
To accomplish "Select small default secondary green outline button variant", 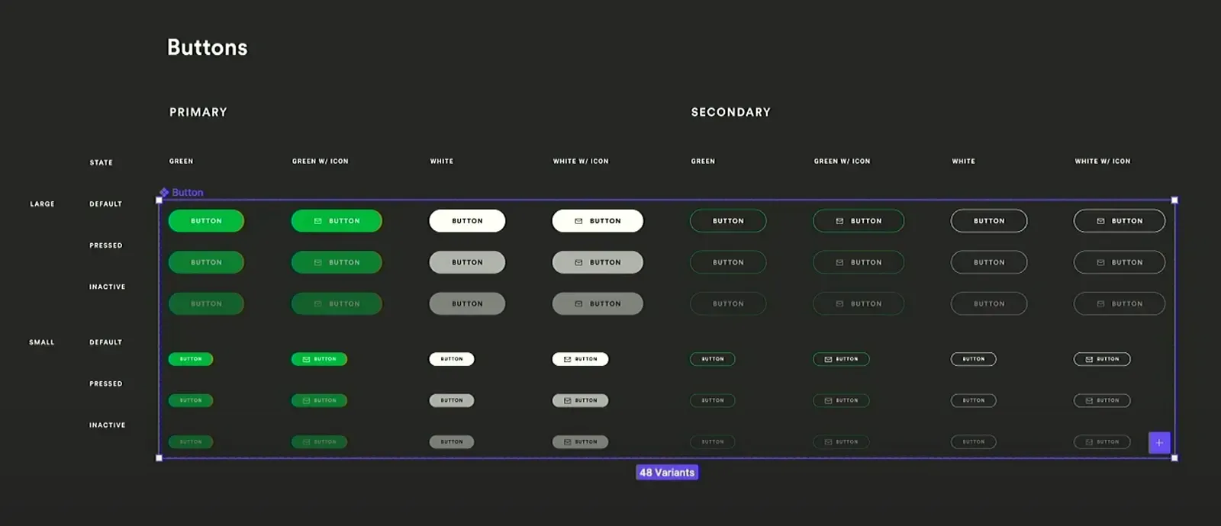I will pyautogui.click(x=713, y=359).
